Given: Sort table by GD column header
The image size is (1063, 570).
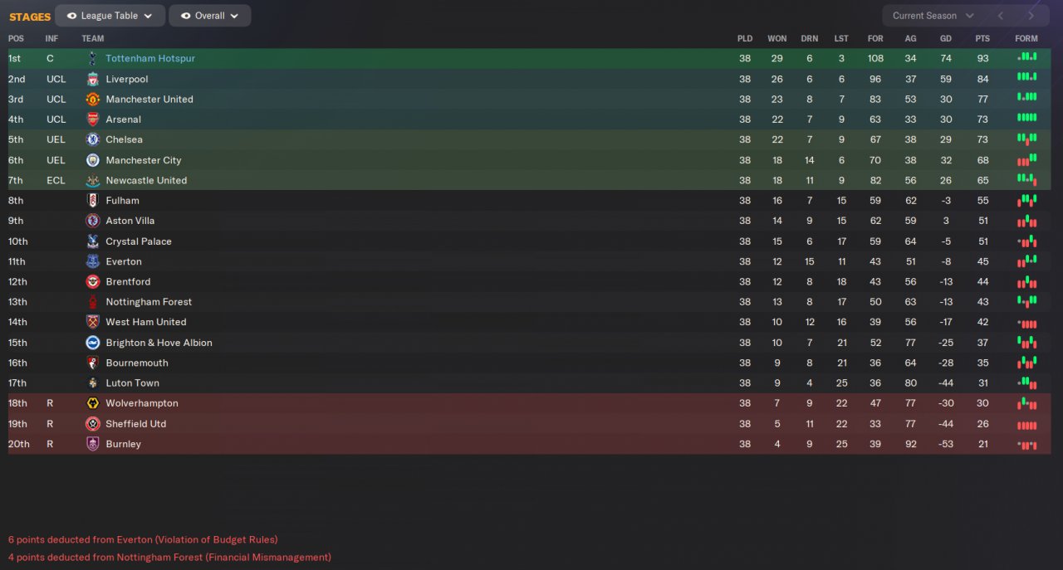Looking at the screenshot, I should [946, 39].
